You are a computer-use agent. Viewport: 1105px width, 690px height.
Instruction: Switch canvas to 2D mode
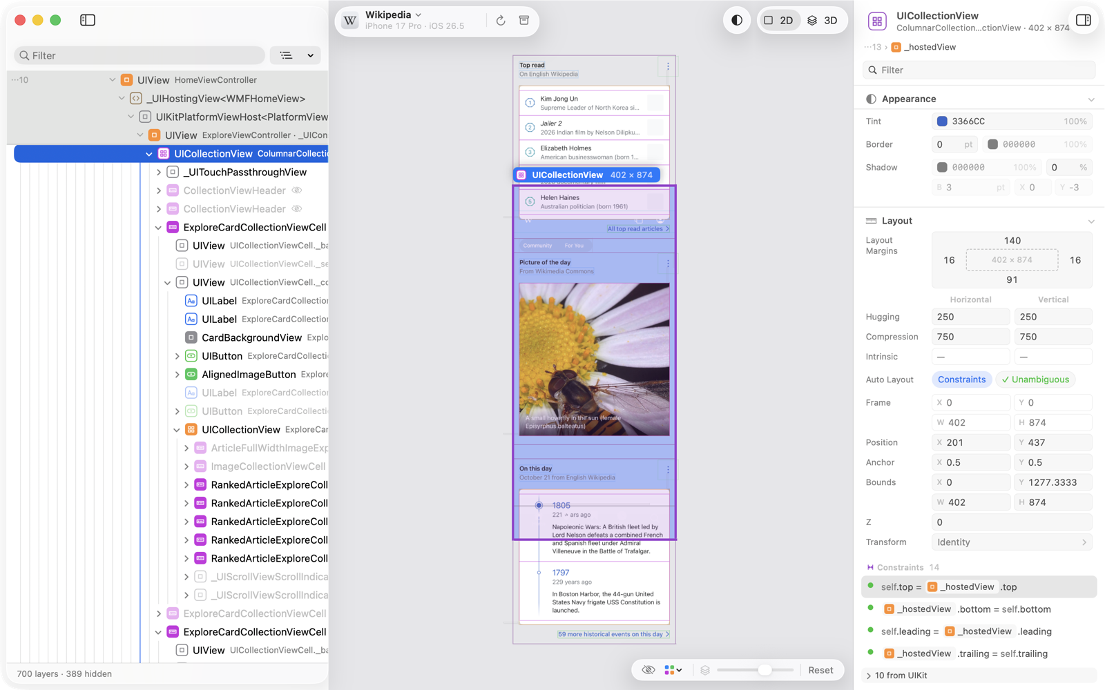tap(778, 21)
